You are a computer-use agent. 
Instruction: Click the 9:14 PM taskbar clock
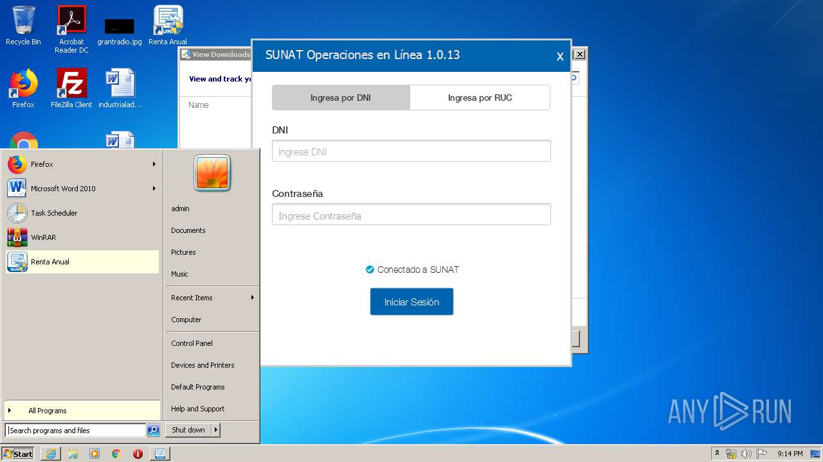790,454
